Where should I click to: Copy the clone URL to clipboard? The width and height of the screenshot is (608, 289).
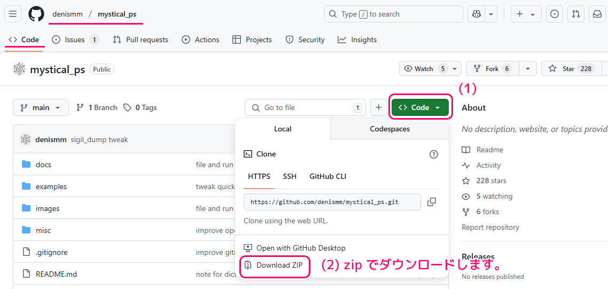pyautogui.click(x=432, y=202)
